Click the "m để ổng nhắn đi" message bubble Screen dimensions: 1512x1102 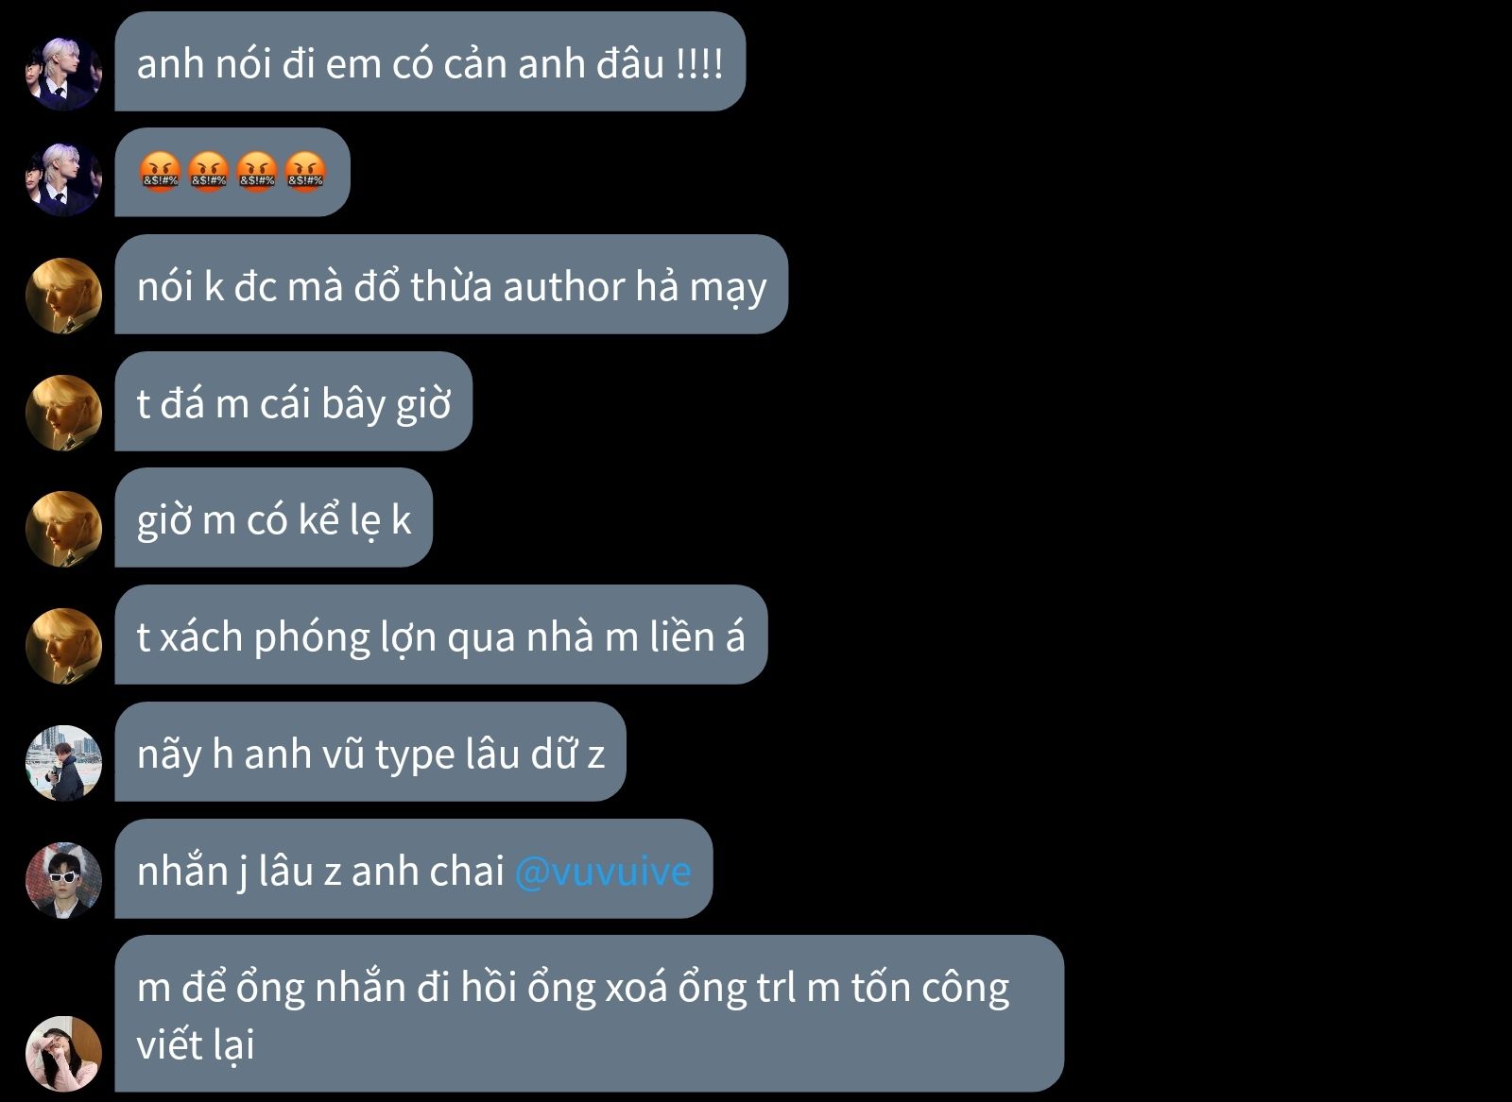589,1013
